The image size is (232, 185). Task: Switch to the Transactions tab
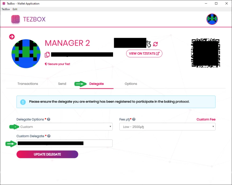[x=28, y=84]
